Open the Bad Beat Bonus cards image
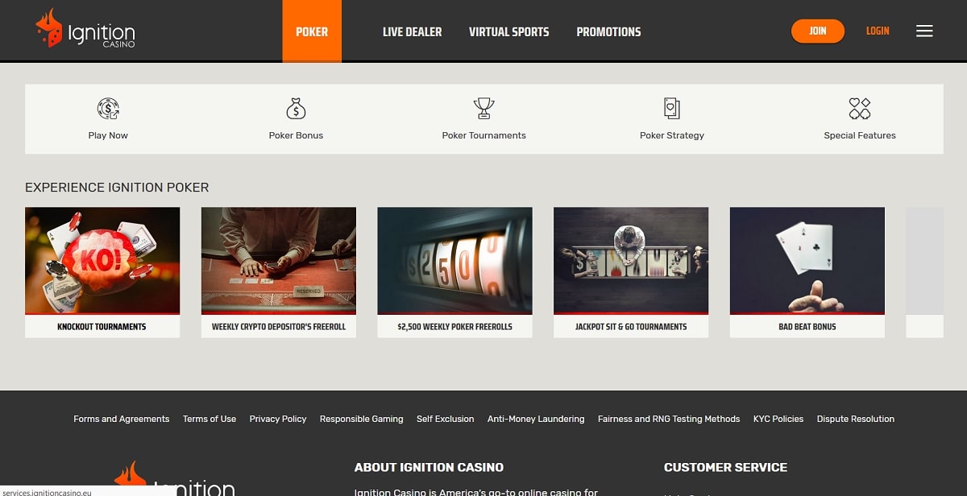The height and width of the screenshot is (496, 967). click(807, 260)
